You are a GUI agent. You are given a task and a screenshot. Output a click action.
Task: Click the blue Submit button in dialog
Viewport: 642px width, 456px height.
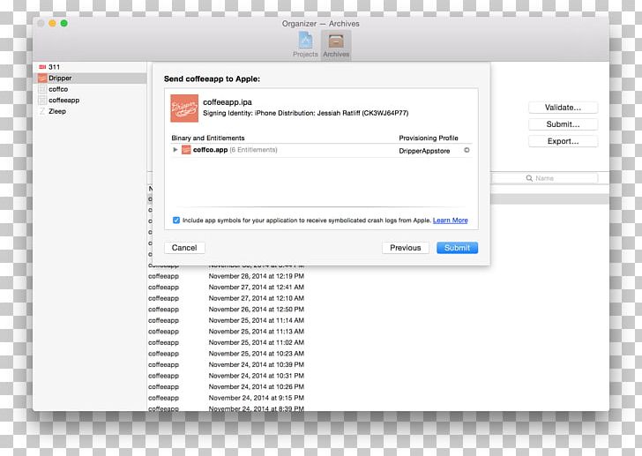[457, 248]
